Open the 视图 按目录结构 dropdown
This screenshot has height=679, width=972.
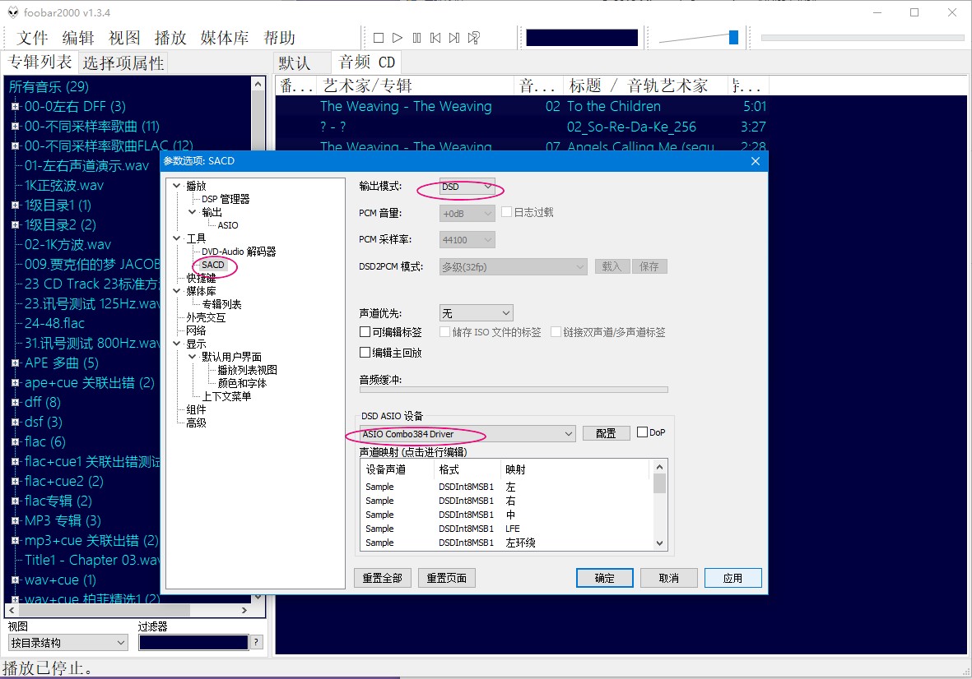pos(67,643)
